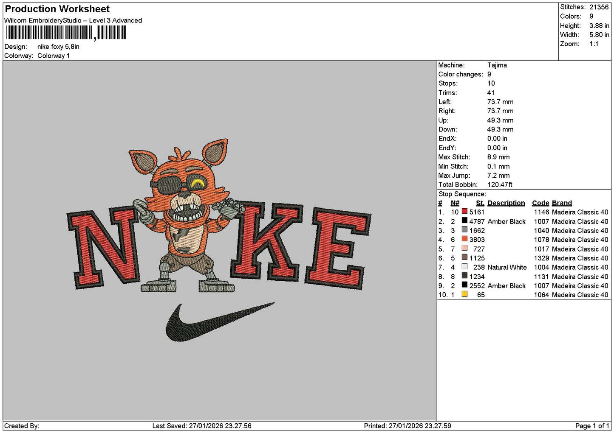This screenshot has width=614, height=433.
Task: Click the 'Colorway 1' value
Action: click(54, 56)
